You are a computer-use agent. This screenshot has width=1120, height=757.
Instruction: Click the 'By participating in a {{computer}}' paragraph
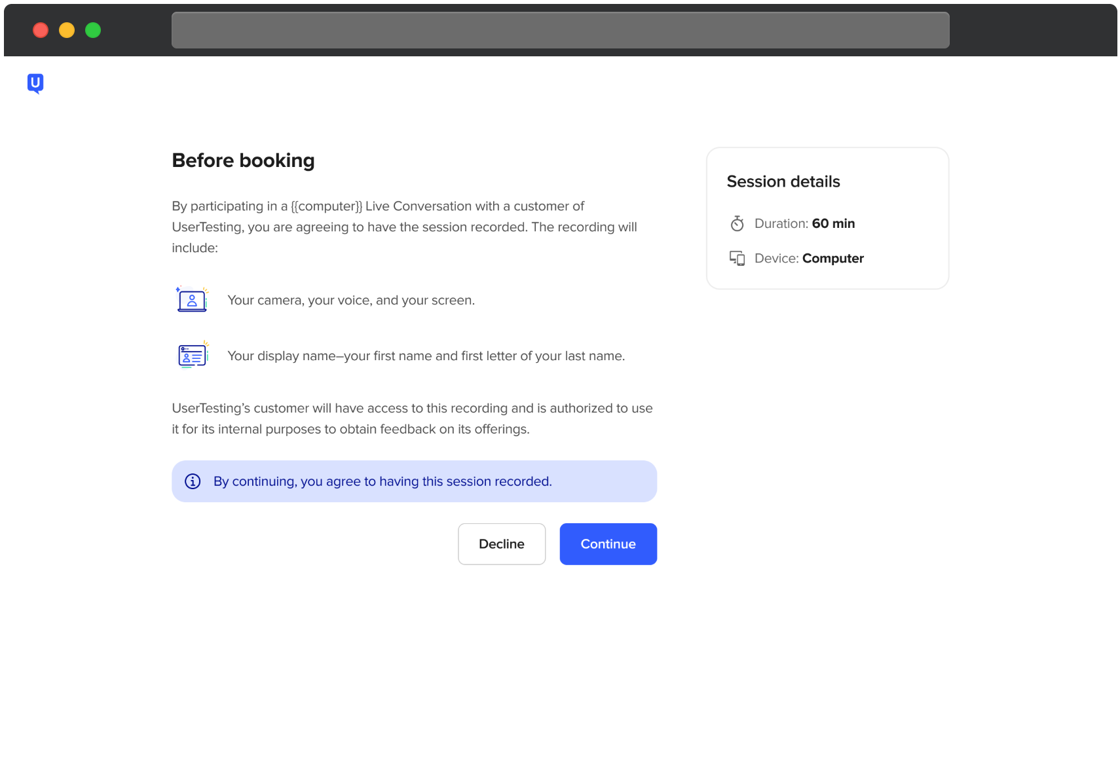tap(404, 227)
